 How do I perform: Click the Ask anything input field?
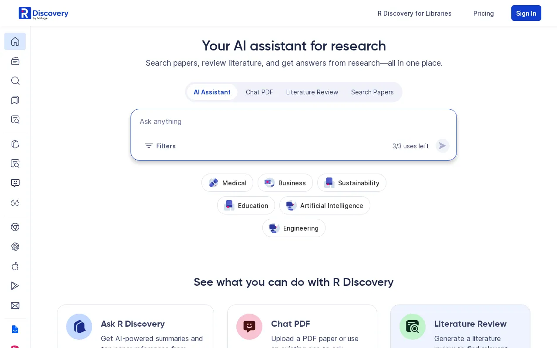[x=294, y=122]
